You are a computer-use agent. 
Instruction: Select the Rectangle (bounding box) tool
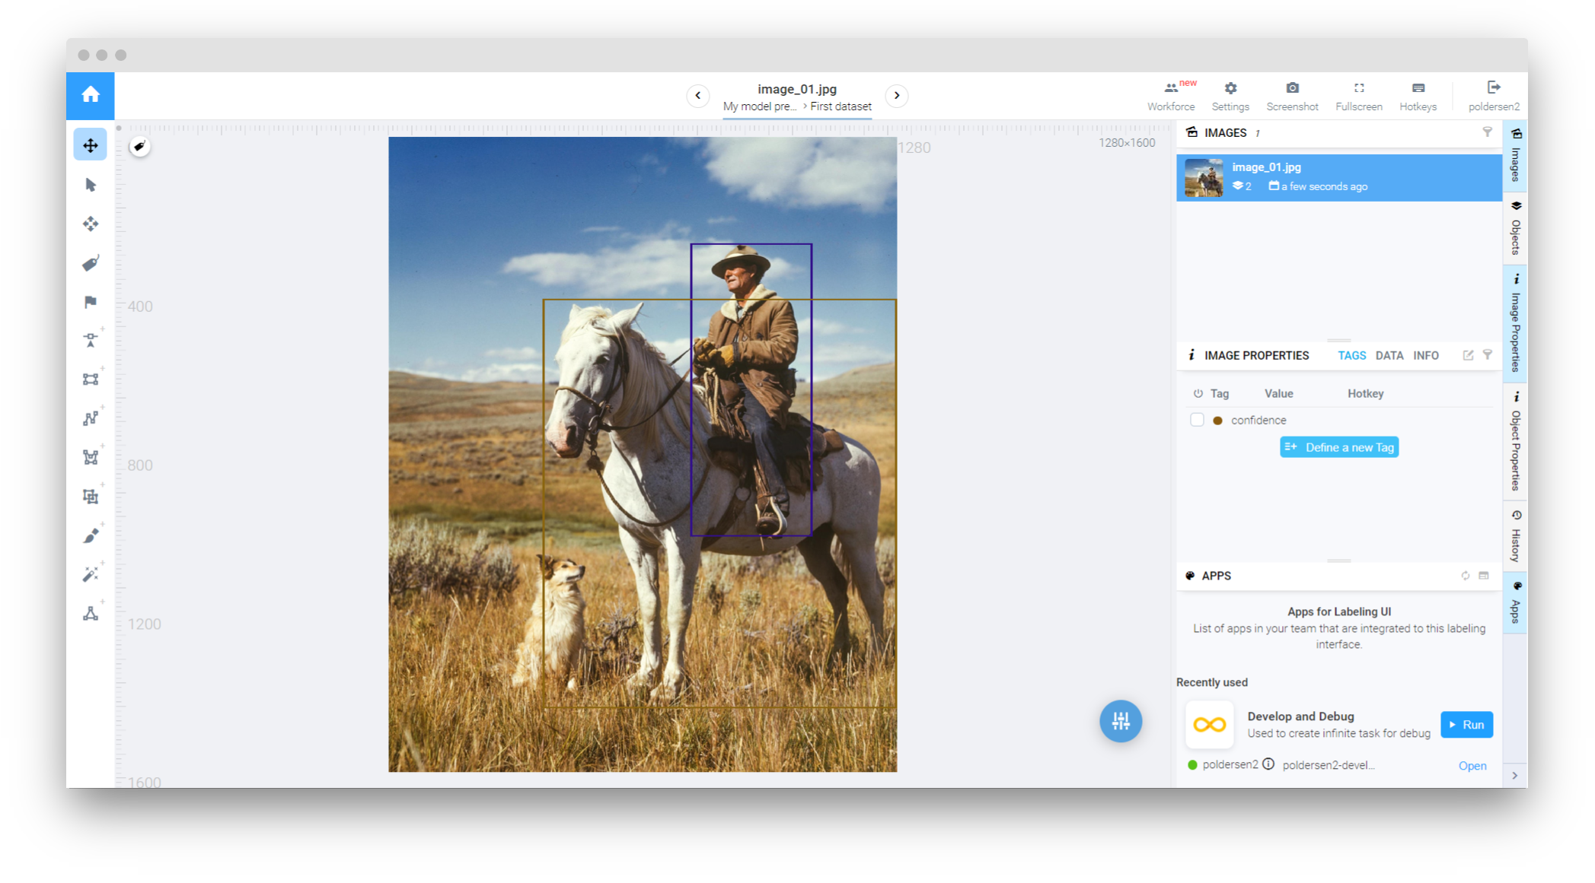coord(91,380)
